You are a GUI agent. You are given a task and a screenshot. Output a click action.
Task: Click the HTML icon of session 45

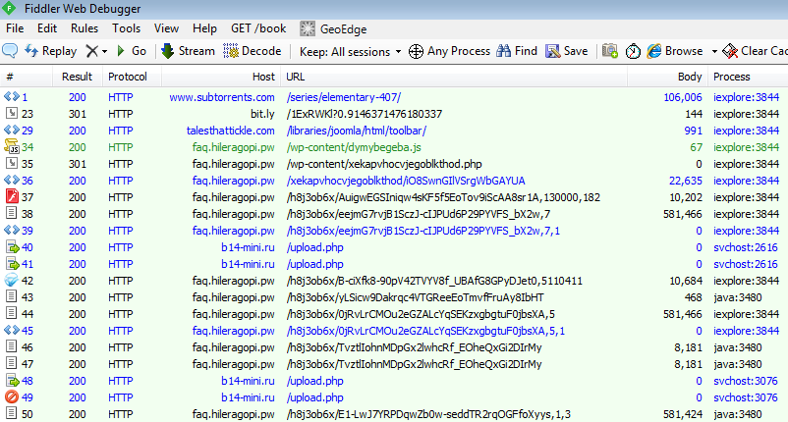(x=11, y=330)
